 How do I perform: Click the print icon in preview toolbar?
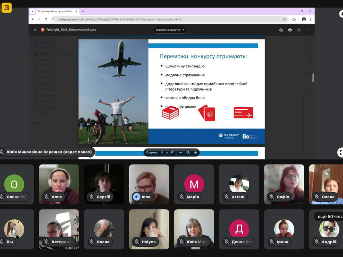[x=290, y=30]
